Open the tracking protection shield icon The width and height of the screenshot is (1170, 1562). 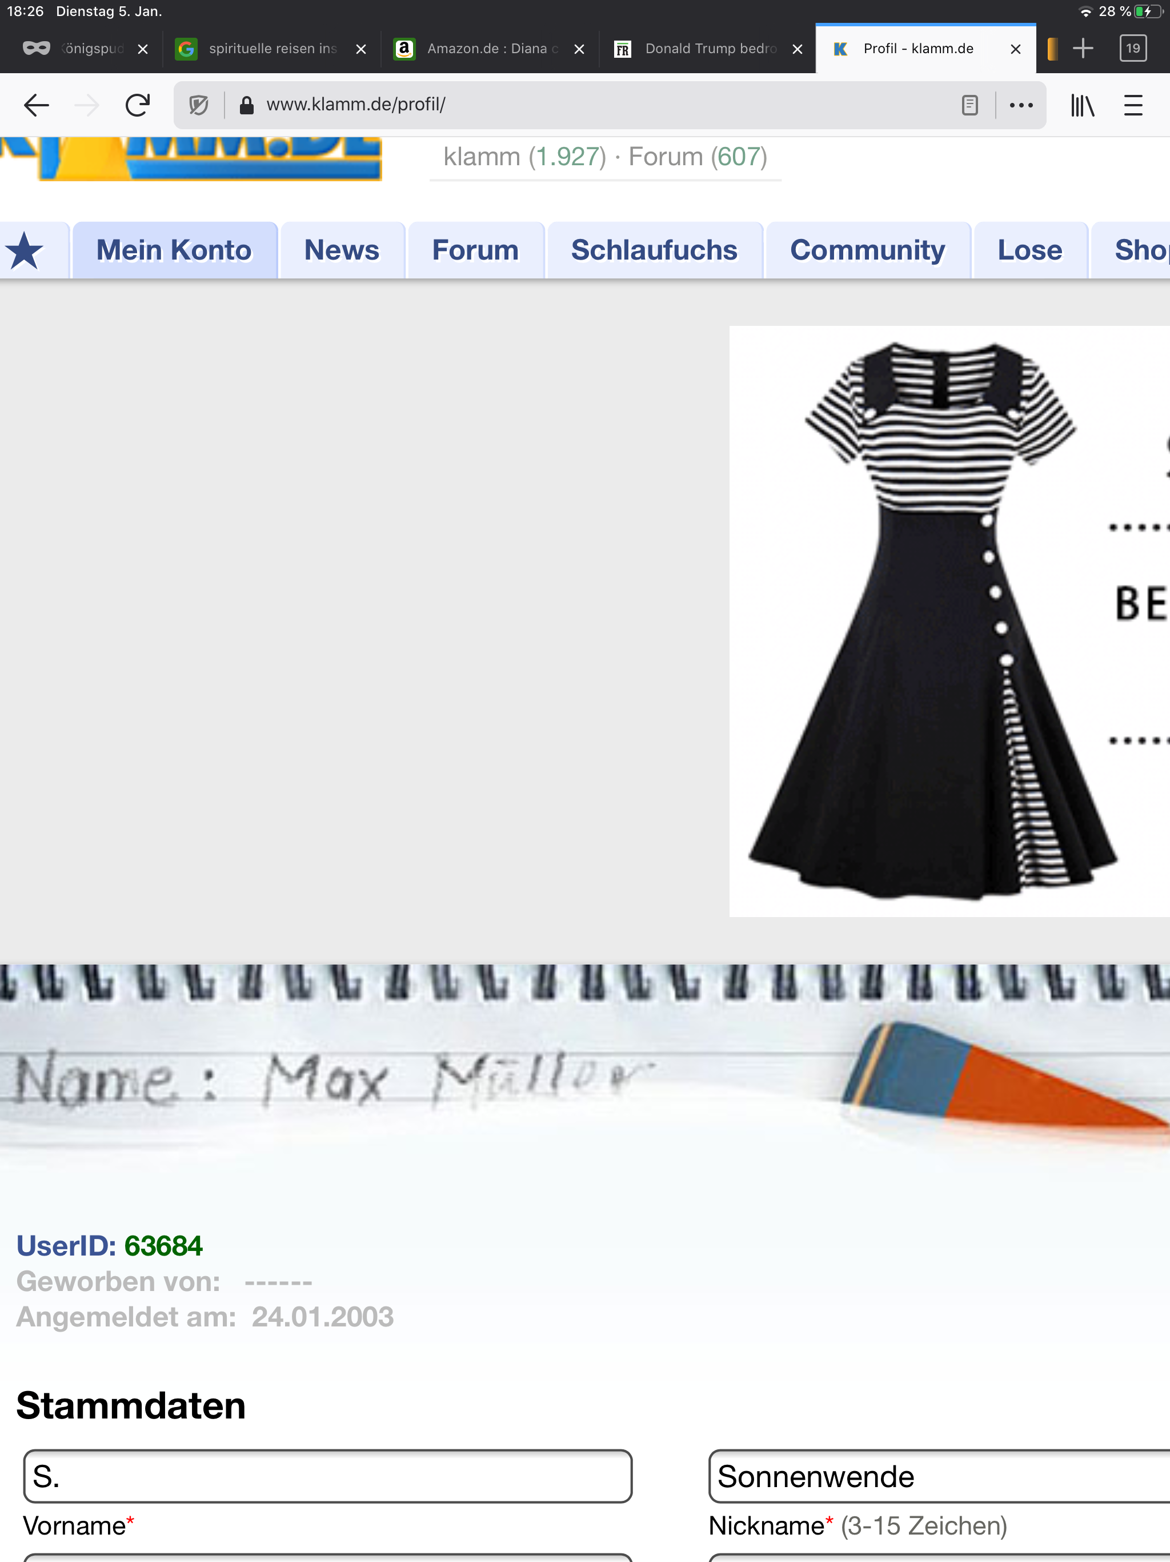click(x=199, y=105)
